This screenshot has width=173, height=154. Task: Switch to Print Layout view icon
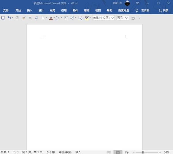click(x=118, y=152)
